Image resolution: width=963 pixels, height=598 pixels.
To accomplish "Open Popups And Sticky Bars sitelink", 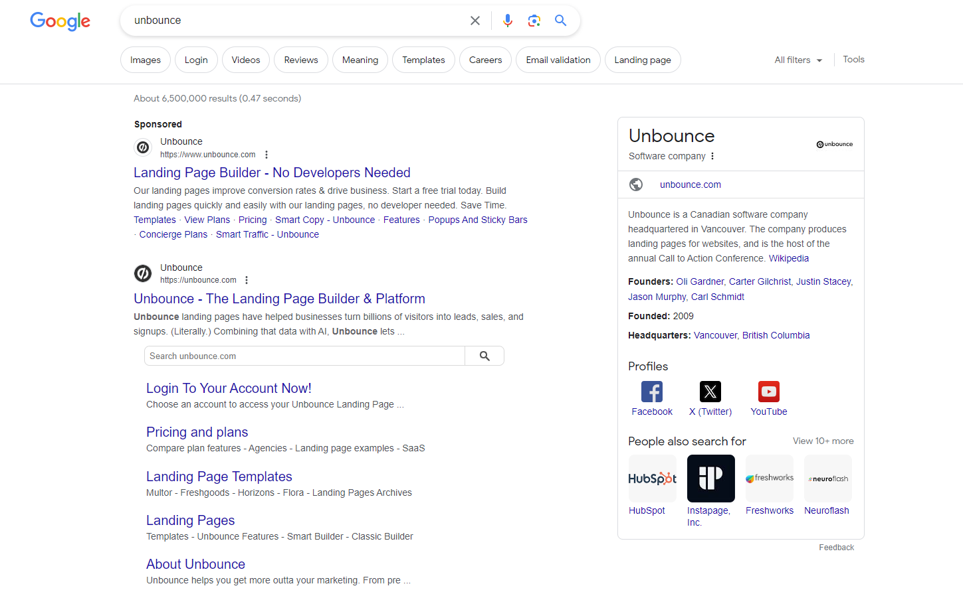I will pyautogui.click(x=478, y=220).
